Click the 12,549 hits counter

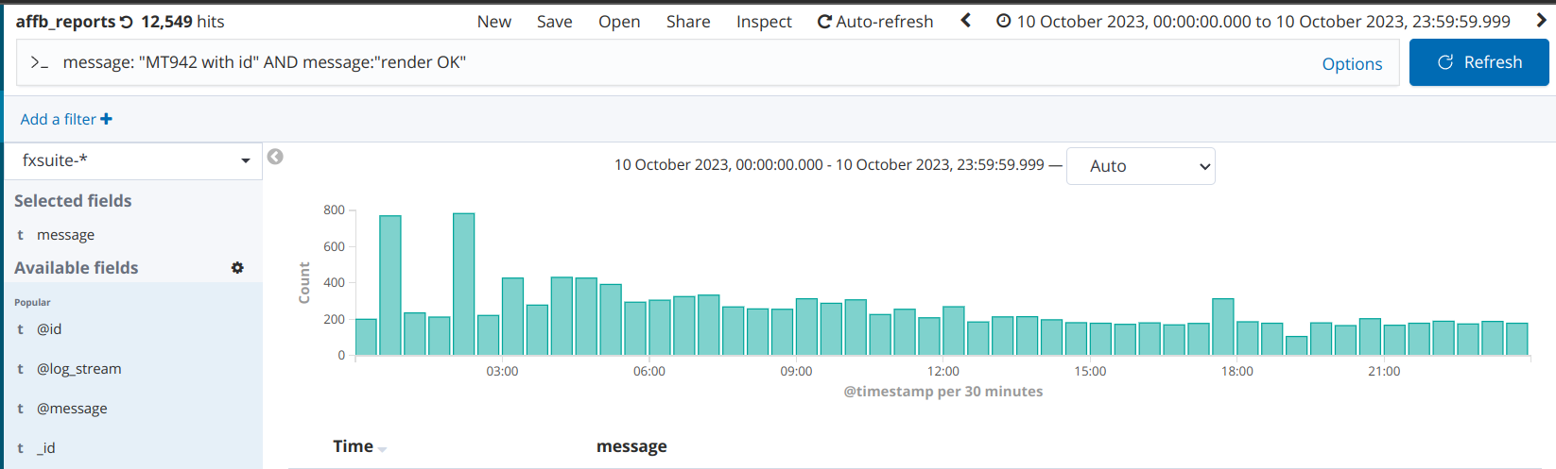182,22
